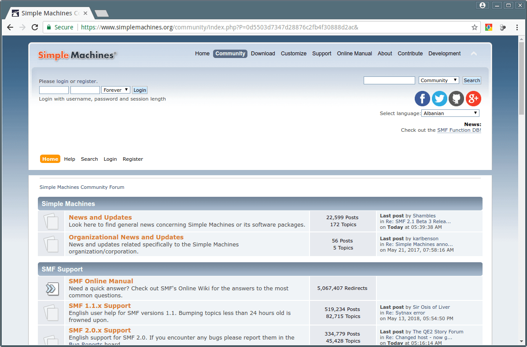
Task: Open the Forever session length dropdown
Action: click(116, 90)
